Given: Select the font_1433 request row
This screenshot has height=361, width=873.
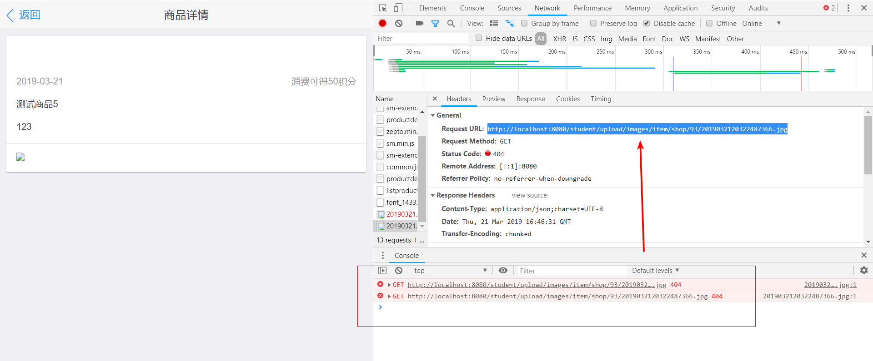Looking at the screenshot, I should [x=396, y=202].
